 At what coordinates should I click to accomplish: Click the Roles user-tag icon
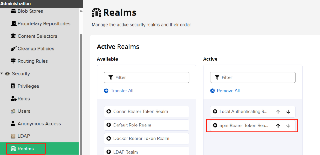pos(13,99)
